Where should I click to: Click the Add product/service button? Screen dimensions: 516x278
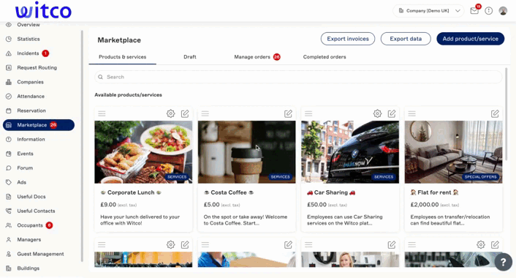[470, 39]
